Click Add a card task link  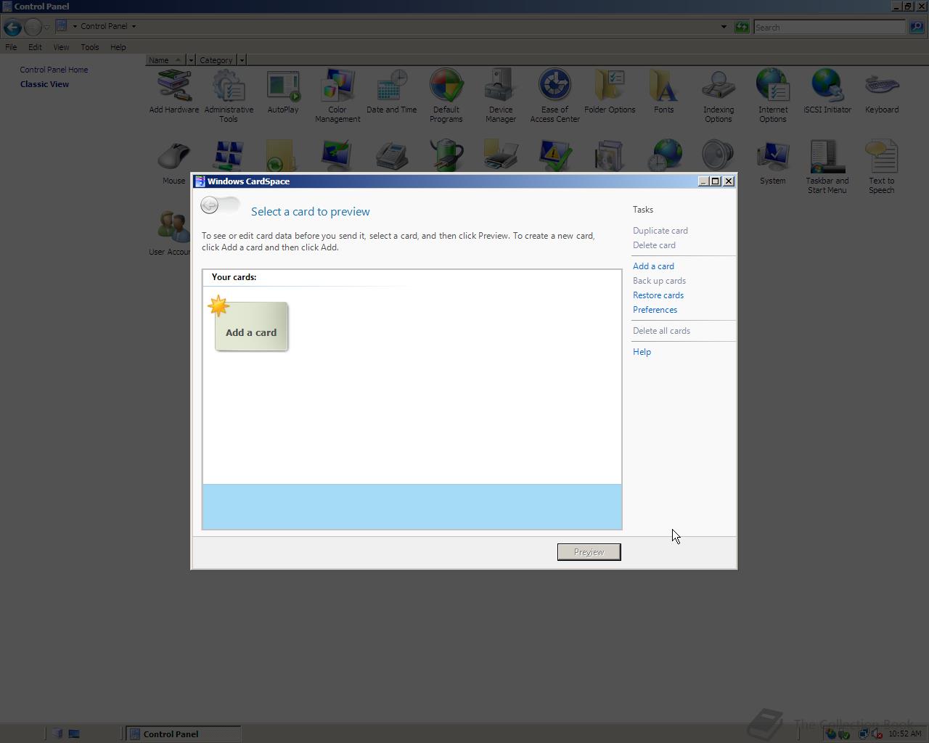(x=653, y=266)
